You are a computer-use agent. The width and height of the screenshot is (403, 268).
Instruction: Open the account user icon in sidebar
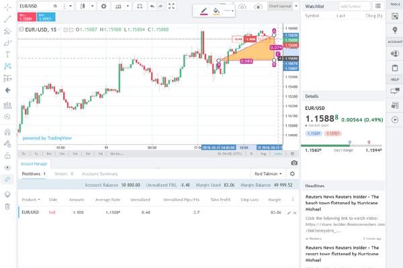coord(395,54)
